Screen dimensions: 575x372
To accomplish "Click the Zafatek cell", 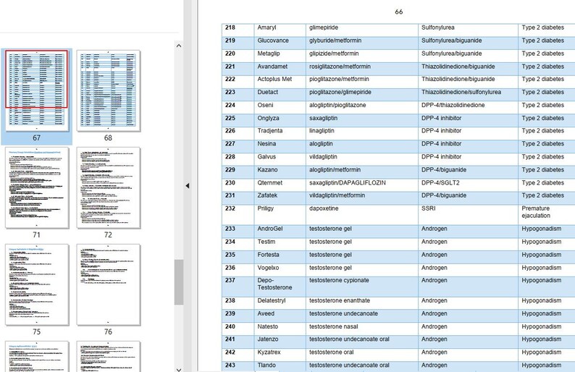I will (x=280, y=198).
